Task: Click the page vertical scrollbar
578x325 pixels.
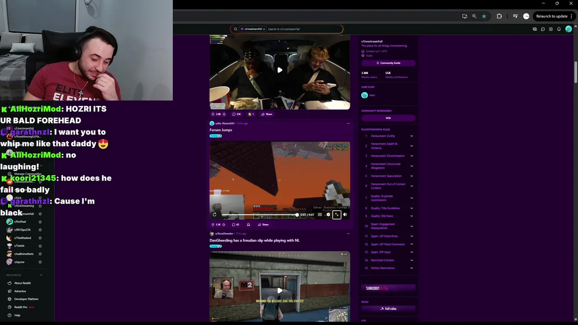Action: coord(576,72)
